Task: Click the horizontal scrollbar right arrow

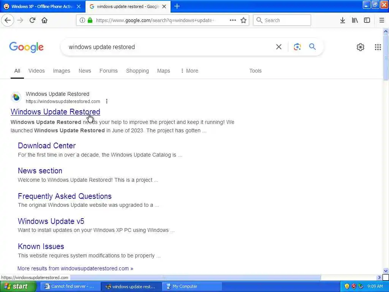Action: [379, 277]
